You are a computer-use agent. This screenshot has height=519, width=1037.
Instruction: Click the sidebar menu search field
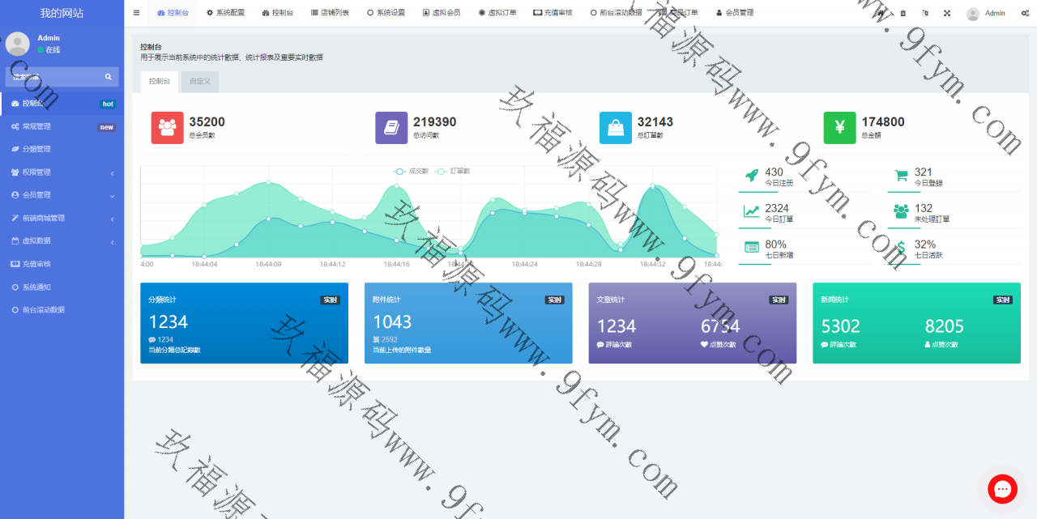(x=53, y=77)
